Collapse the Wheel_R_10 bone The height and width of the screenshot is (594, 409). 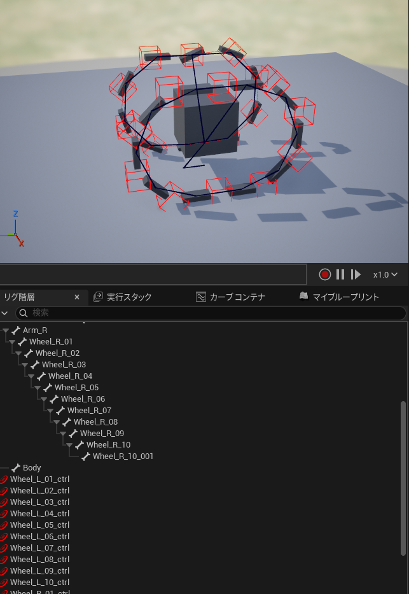click(69, 445)
